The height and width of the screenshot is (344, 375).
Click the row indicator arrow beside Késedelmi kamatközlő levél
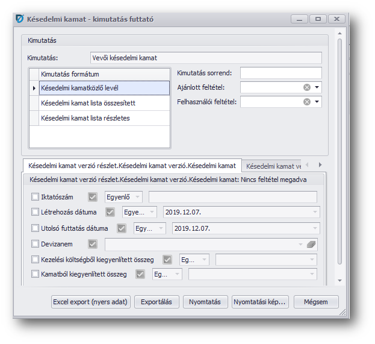point(34,88)
